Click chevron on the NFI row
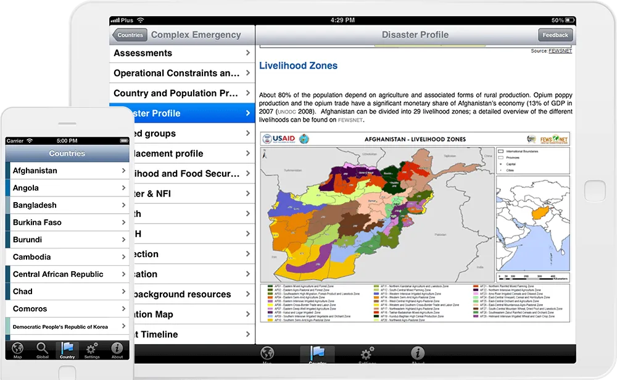The image size is (617, 380). tap(248, 193)
